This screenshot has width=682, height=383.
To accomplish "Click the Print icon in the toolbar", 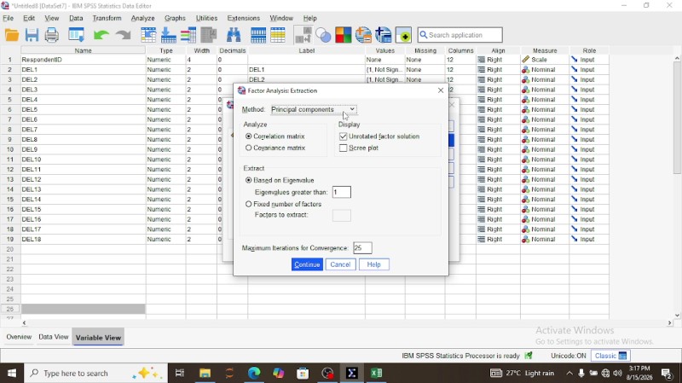I will pyautogui.click(x=52, y=35).
